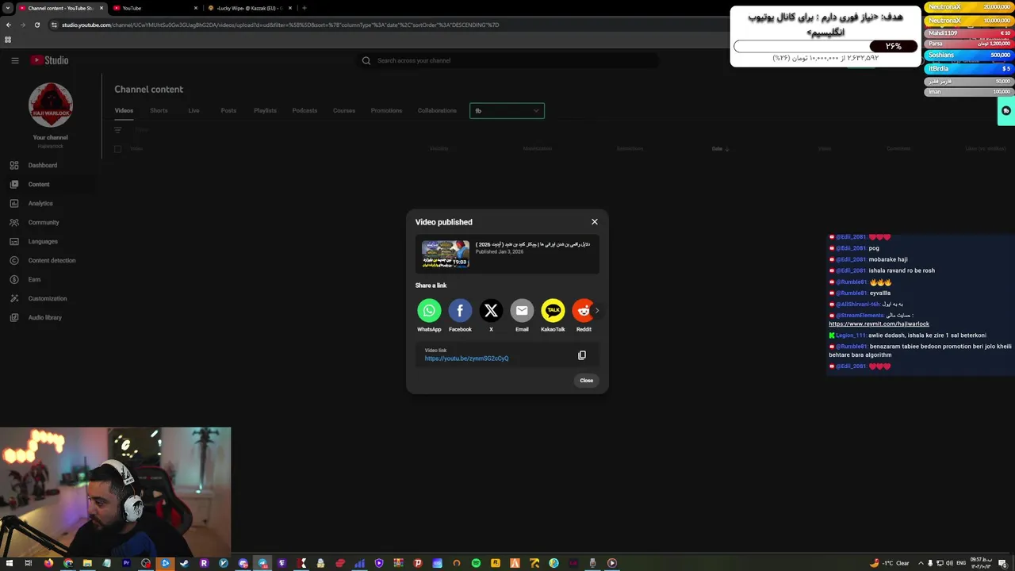This screenshot has width=1015, height=571.
Task: Reload the page in the browser
Action: 36,25
